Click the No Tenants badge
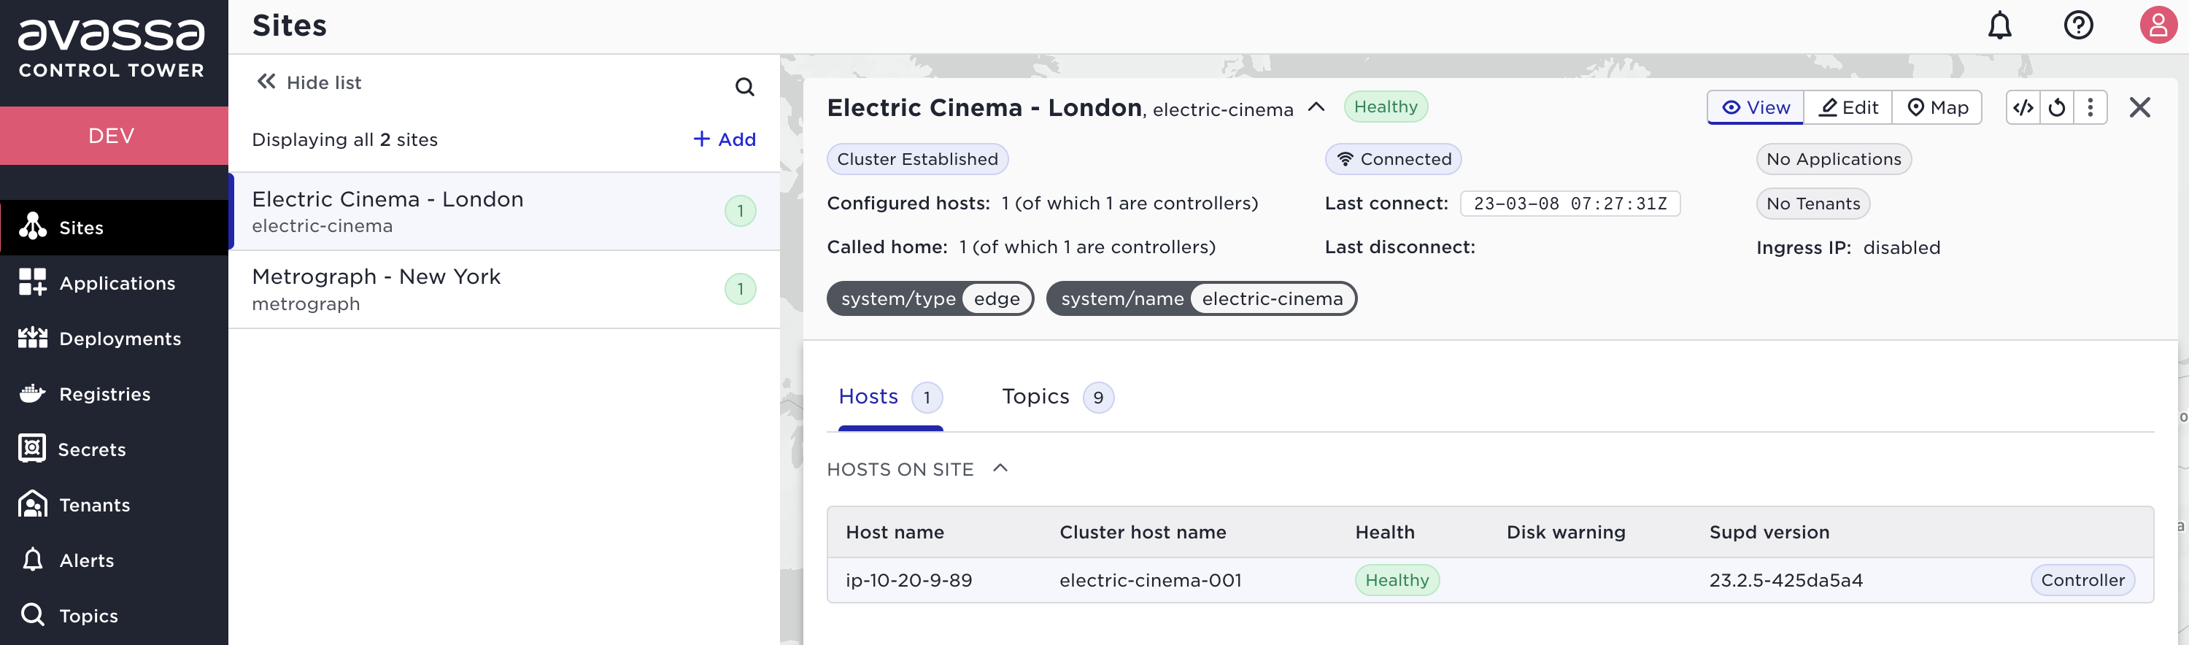Screen dimensions: 2189x645 click(x=1812, y=203)
